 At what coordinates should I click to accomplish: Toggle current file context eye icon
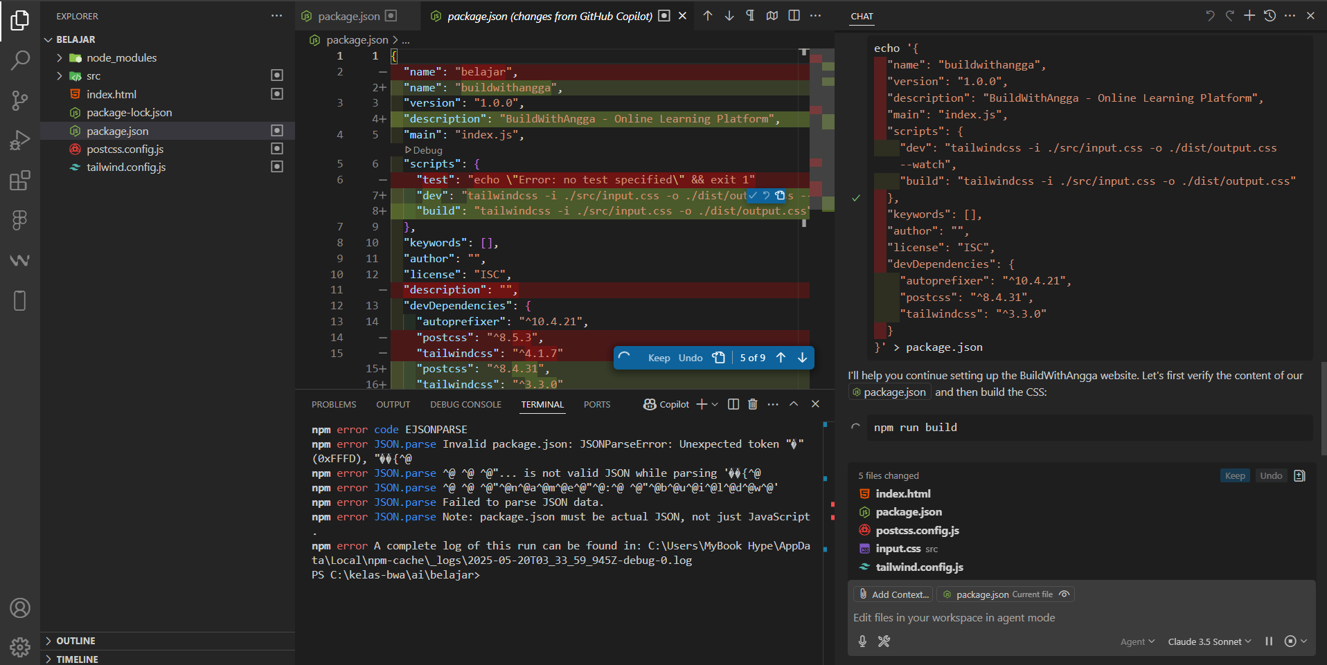pos(1065,594)
